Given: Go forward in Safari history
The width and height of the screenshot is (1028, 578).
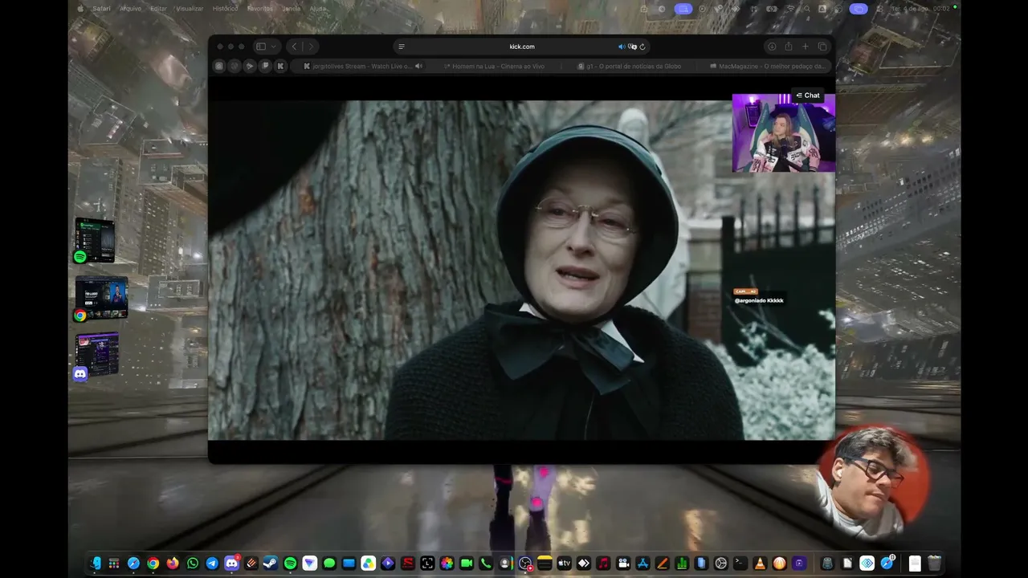Looking at the screenshot, I should [311, 47].
